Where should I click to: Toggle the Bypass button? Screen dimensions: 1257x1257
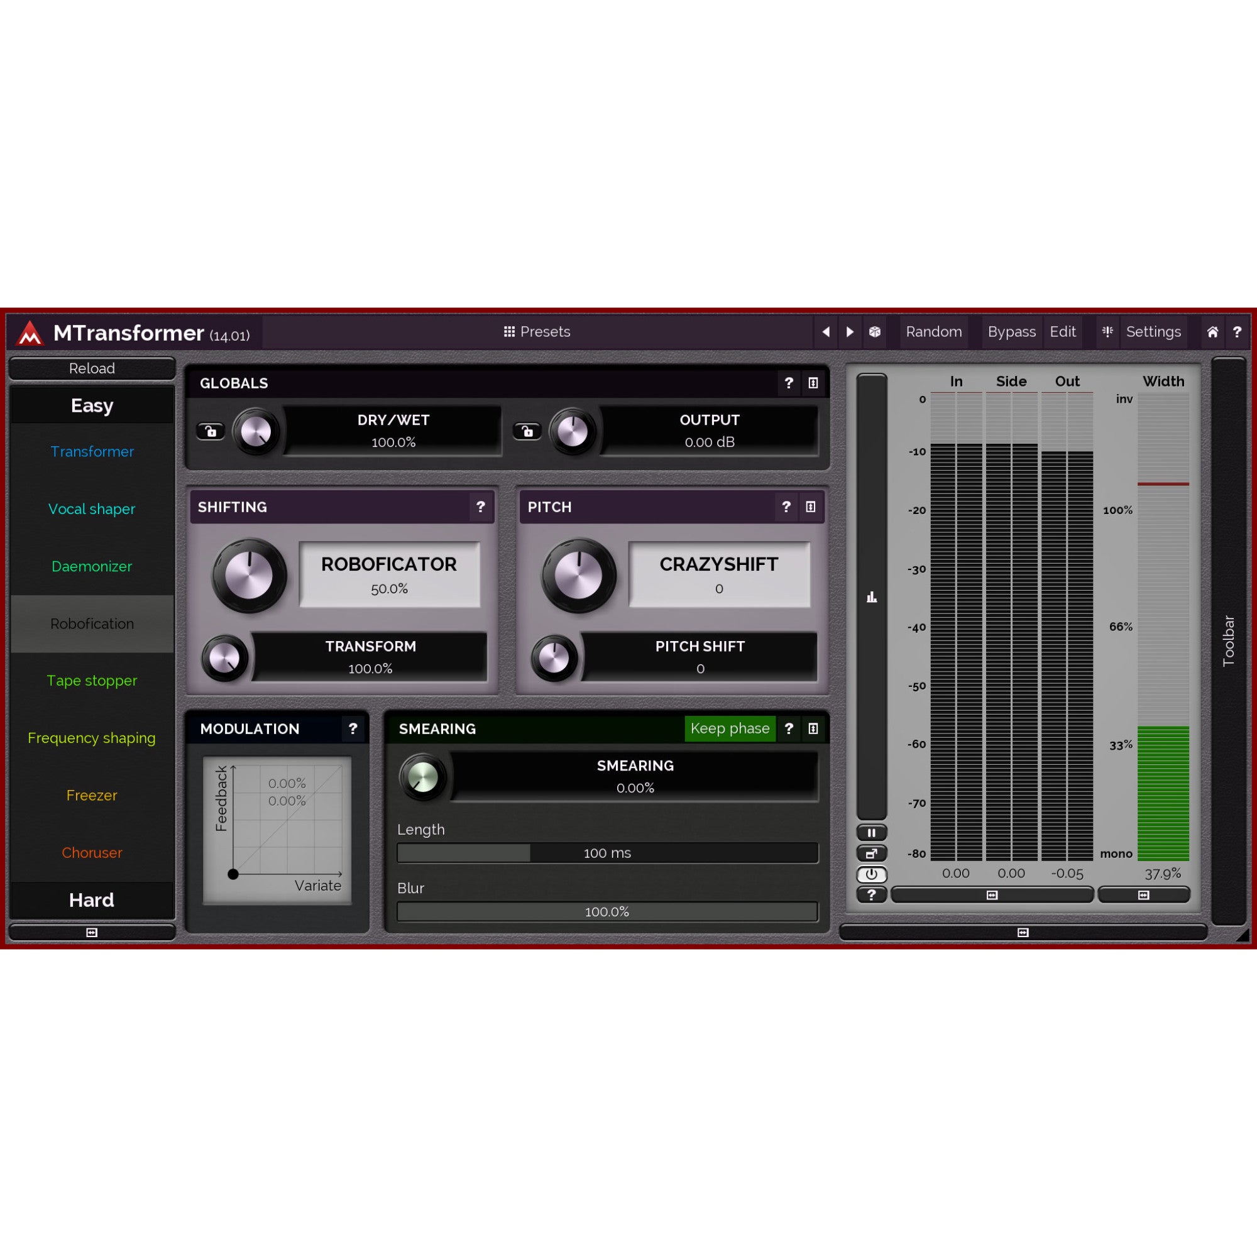pyautogui.click(x=1011, y=332)
